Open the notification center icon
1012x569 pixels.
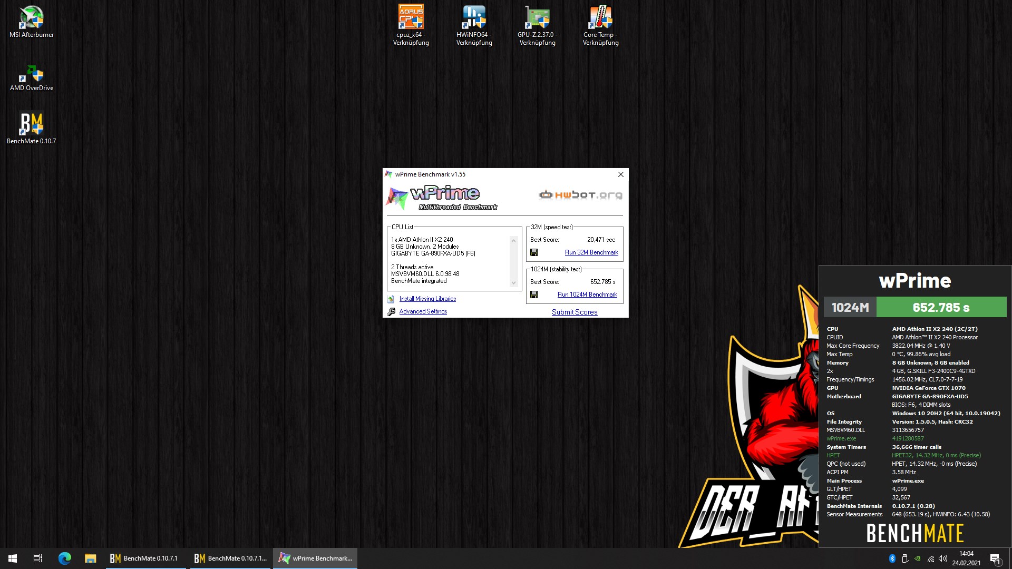pos(995,558)
